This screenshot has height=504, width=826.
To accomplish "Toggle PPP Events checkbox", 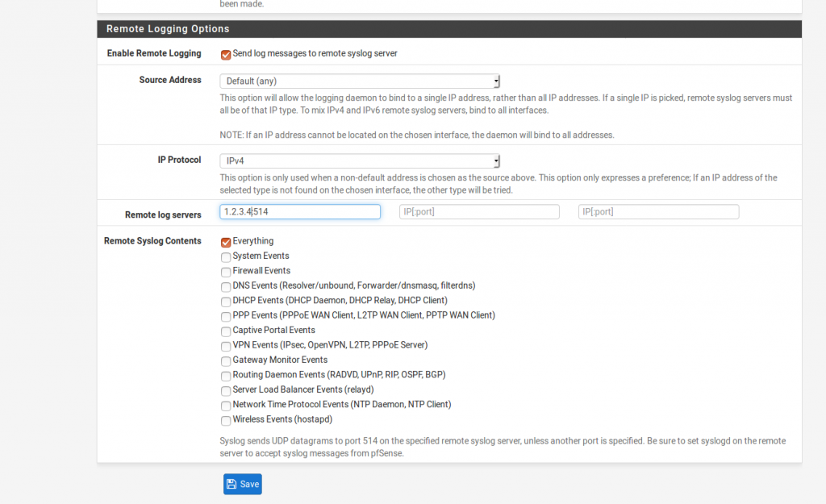I will tap(226, 317).
